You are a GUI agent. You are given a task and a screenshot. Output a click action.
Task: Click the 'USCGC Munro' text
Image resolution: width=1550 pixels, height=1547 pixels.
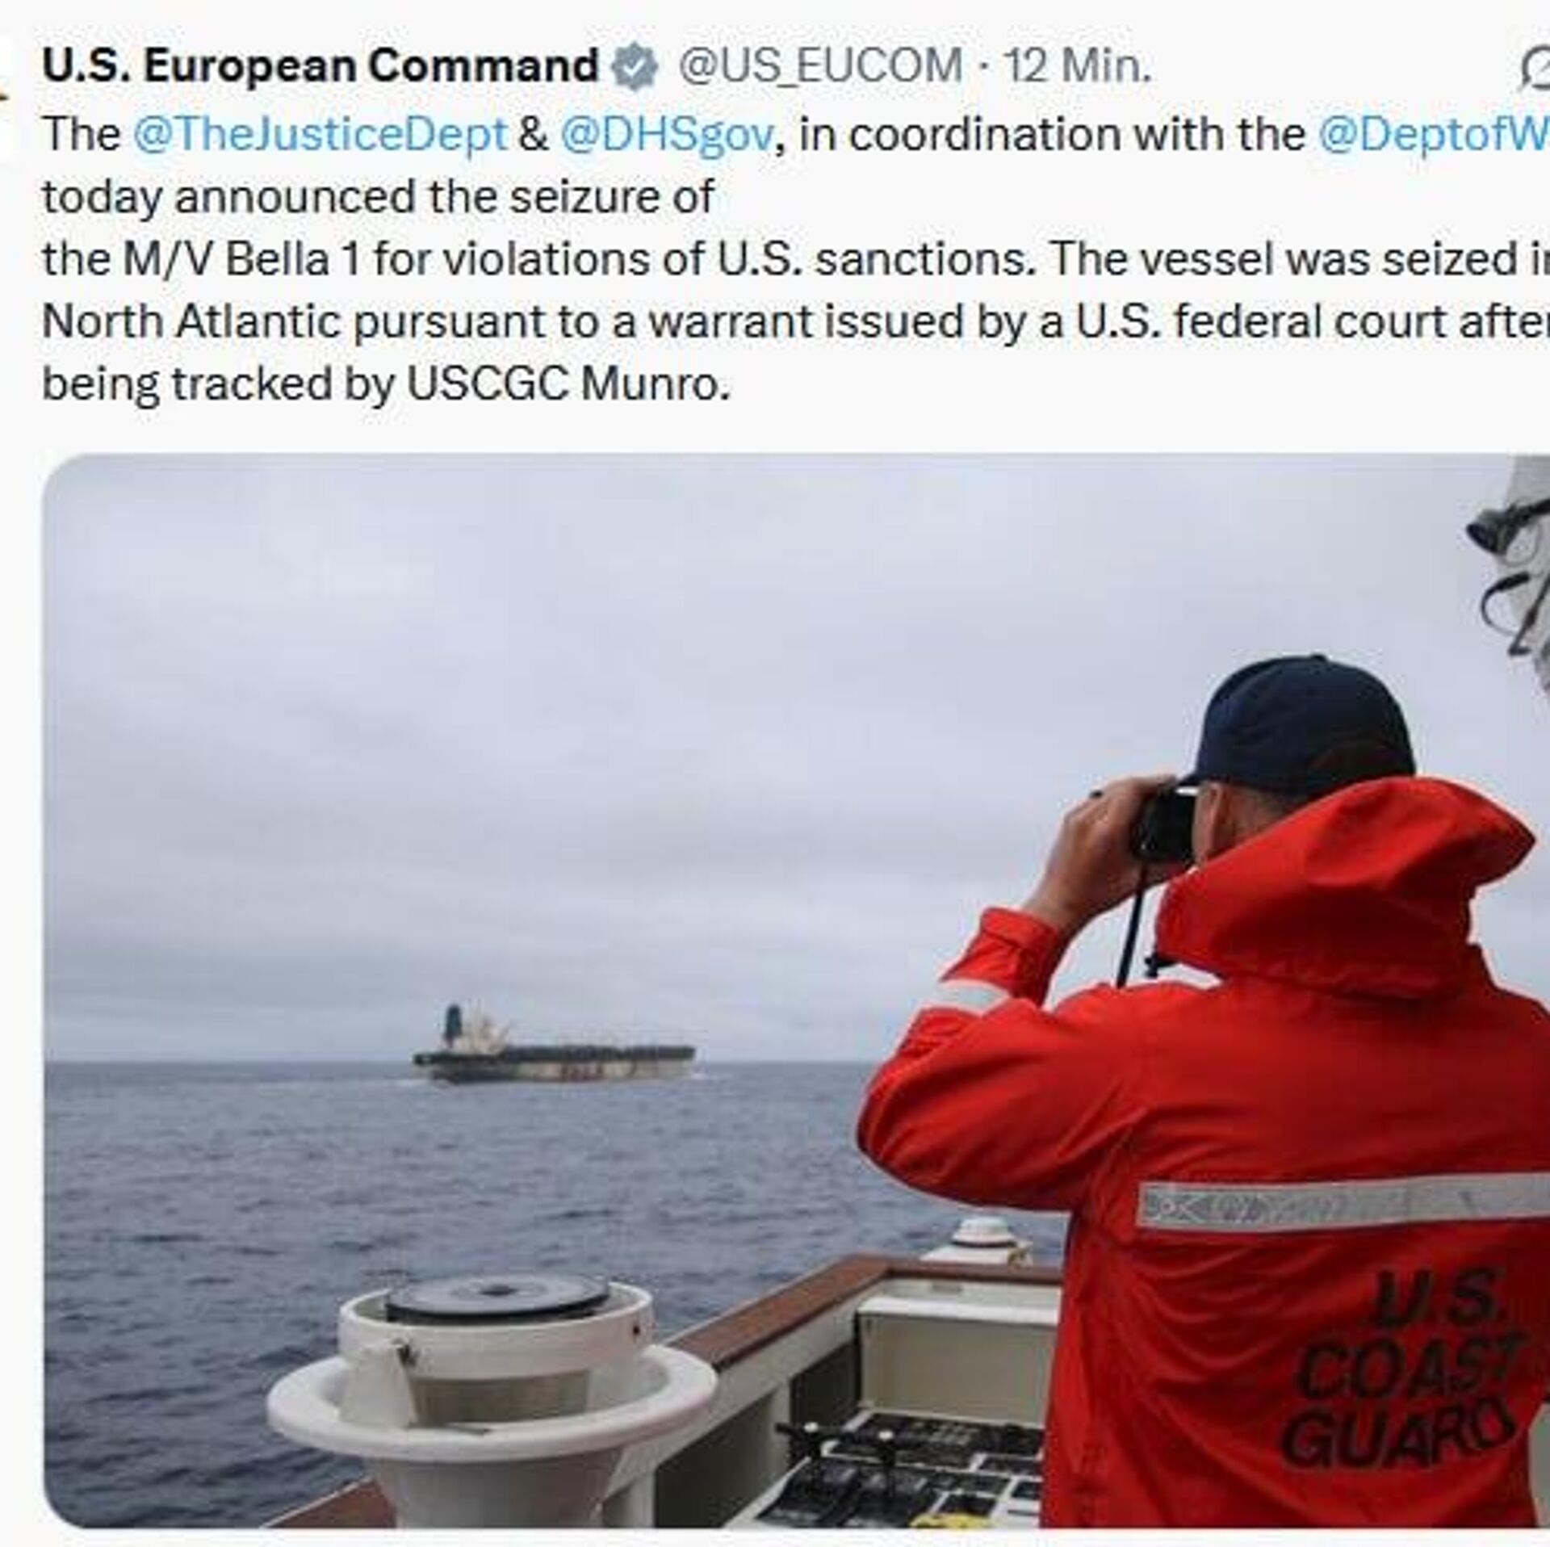coord(567,386)
